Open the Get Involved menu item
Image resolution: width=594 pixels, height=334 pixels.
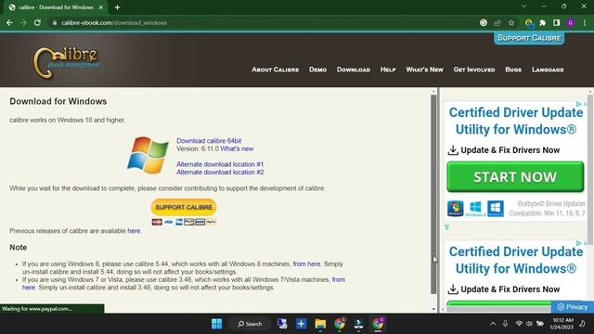pyautogui.click(x=474, y=70)
